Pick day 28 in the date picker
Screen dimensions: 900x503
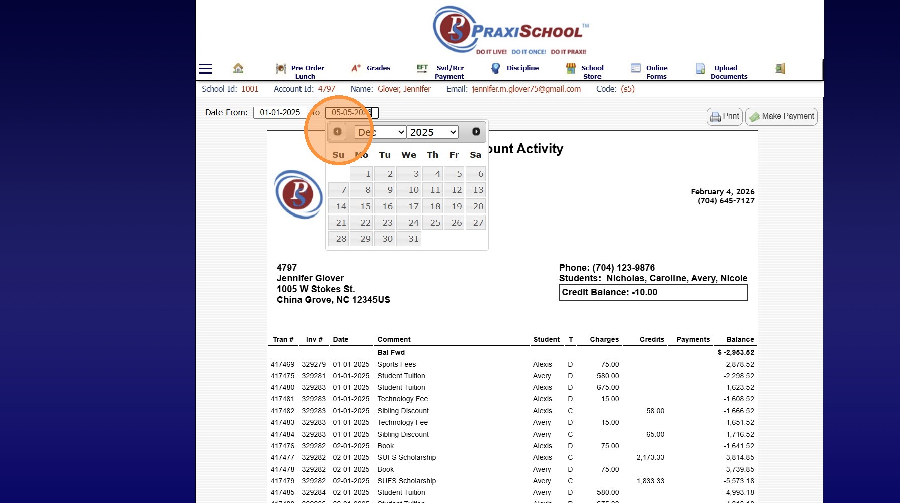(338, 239)
